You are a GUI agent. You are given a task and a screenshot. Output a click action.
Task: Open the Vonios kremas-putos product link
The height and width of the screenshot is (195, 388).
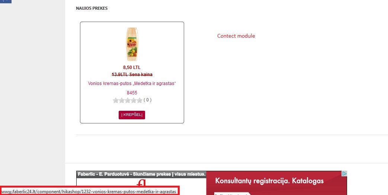click(132, 84)
